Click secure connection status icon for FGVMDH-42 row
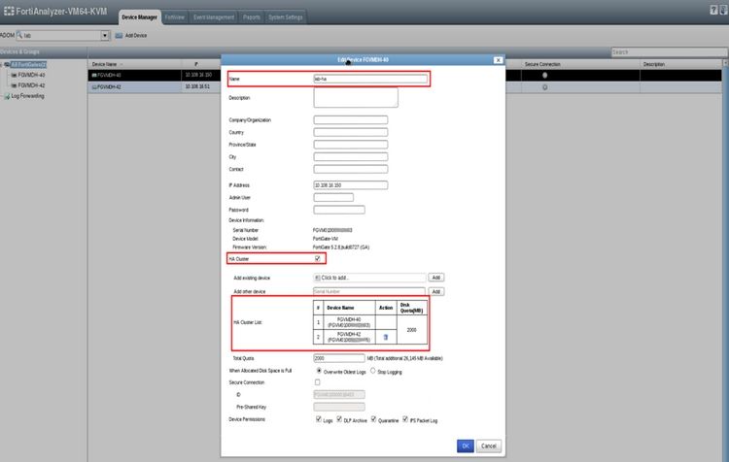Screen dimensions: 729x462 pos(545,86)
